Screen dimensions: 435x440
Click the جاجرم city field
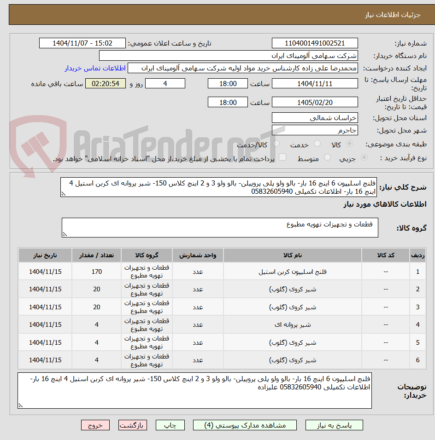tap(315, 130)
